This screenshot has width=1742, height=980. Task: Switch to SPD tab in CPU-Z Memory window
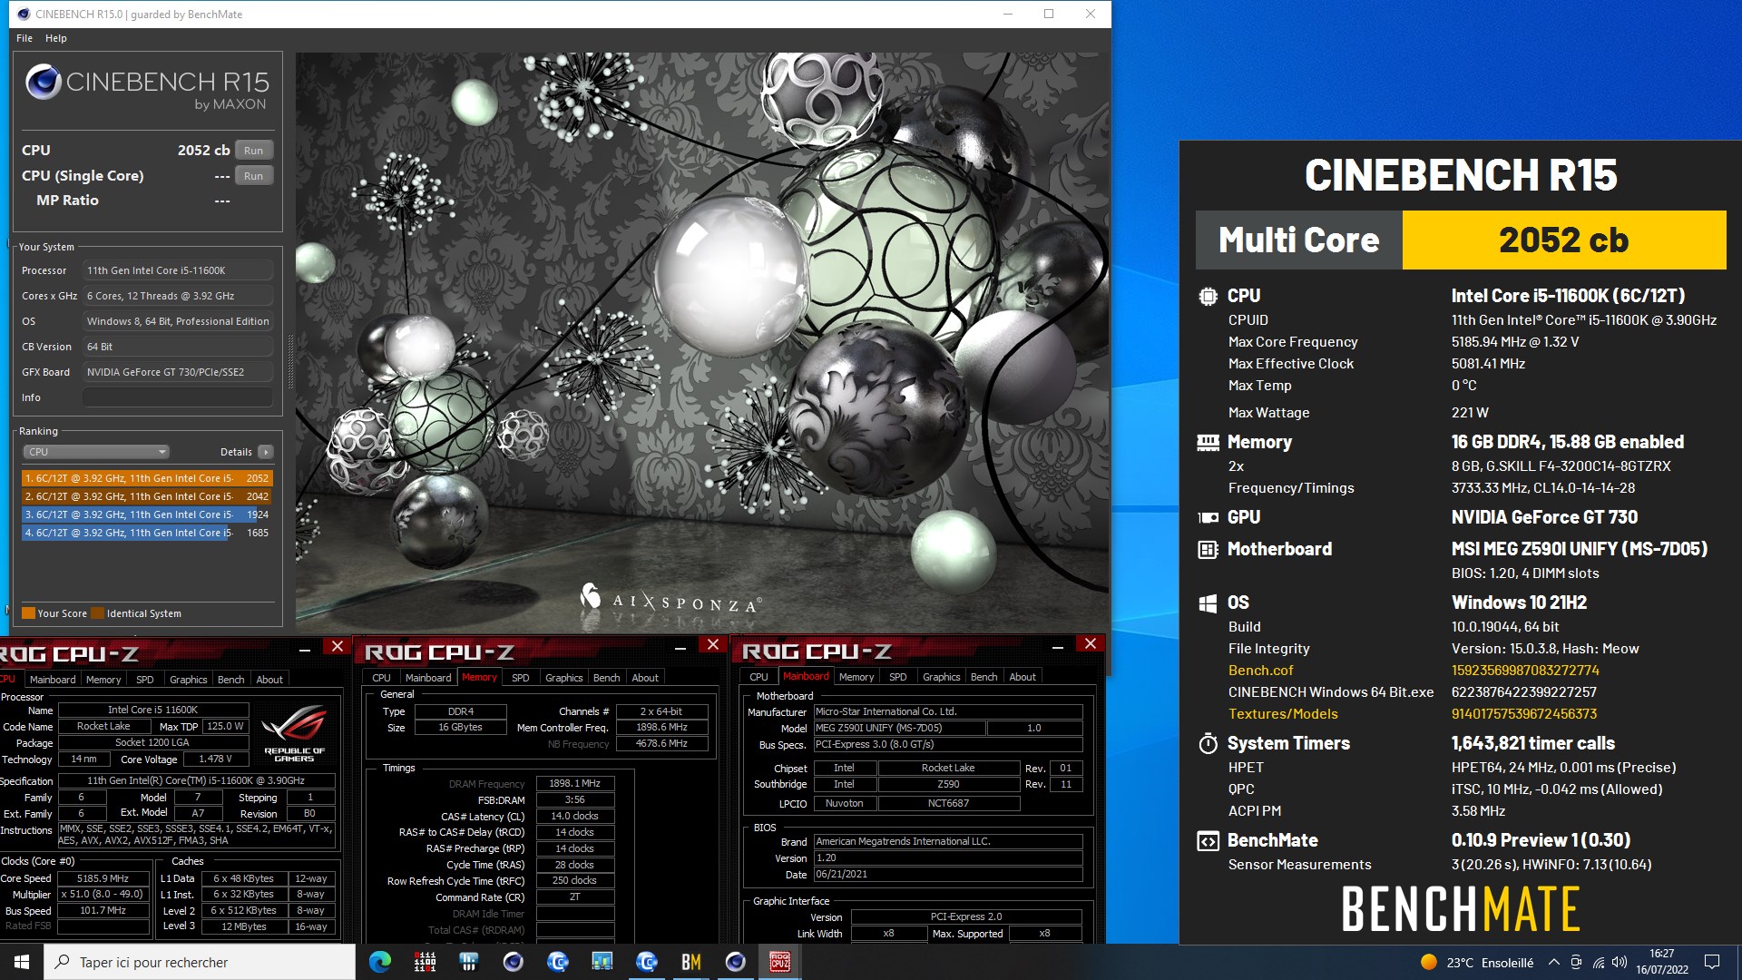coord(520,678)
